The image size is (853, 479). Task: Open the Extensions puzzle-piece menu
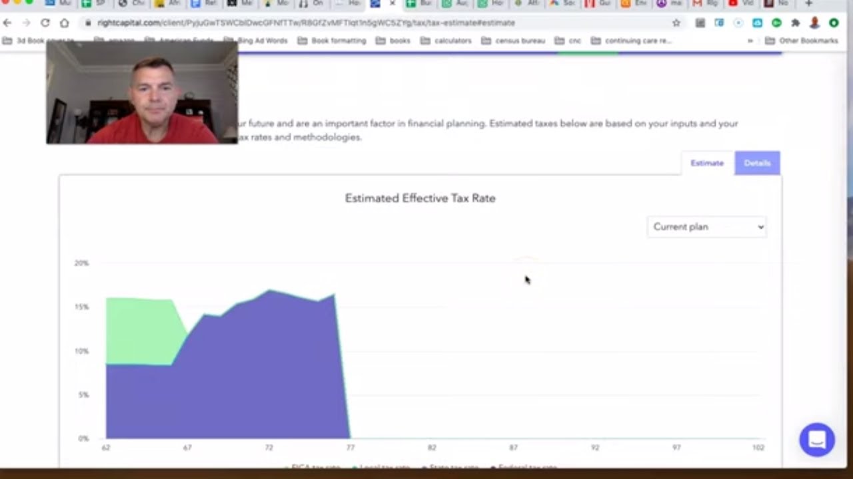pos(795,23)
